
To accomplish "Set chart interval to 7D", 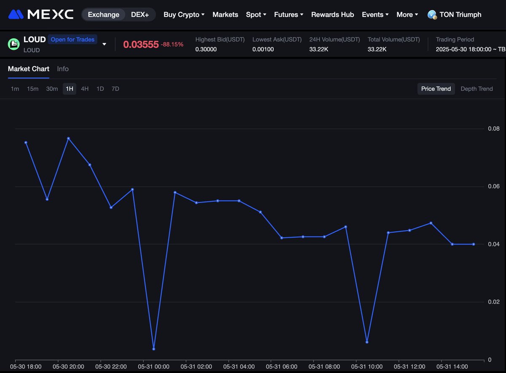I will [115, 89].
